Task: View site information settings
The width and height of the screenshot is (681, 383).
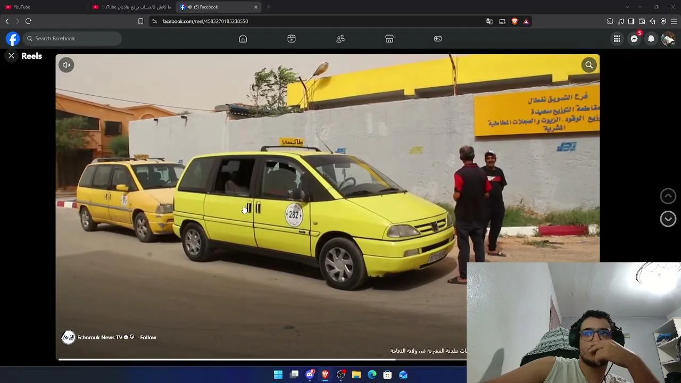Action: pos(155,21)
